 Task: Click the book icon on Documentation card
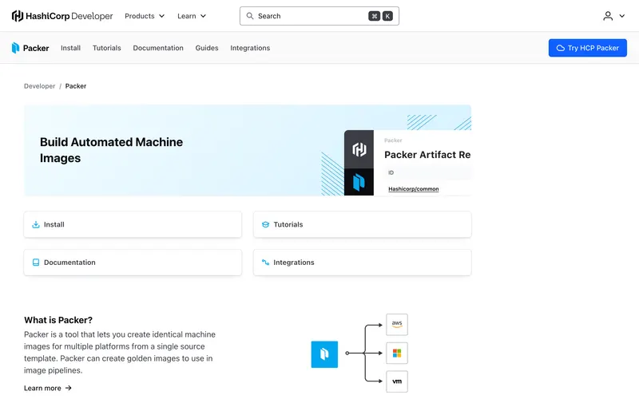tap(36, 263)
